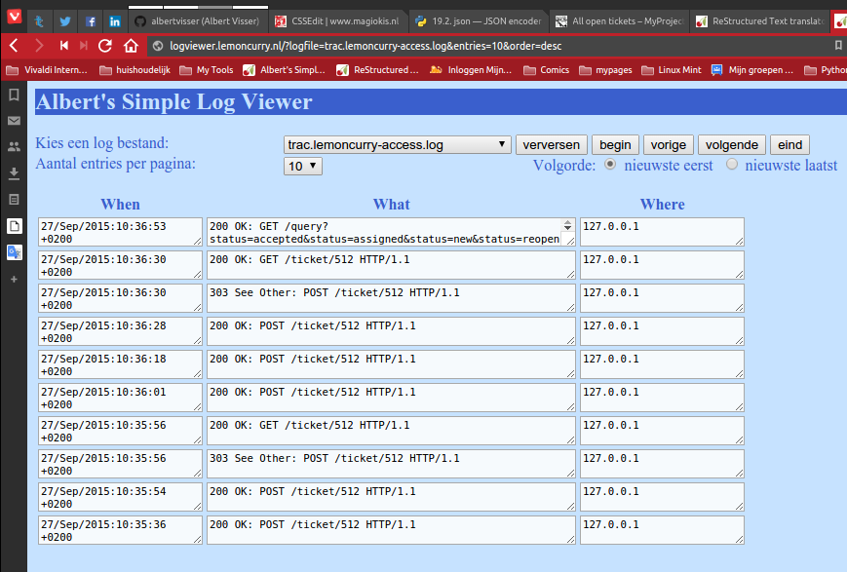This screenshot has height=572, width=847.
Task: Click the site info globe icon
Action: (158, 46)
